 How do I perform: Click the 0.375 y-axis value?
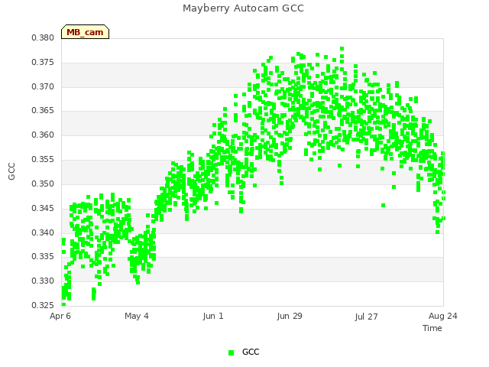click(x=43, y=62)
